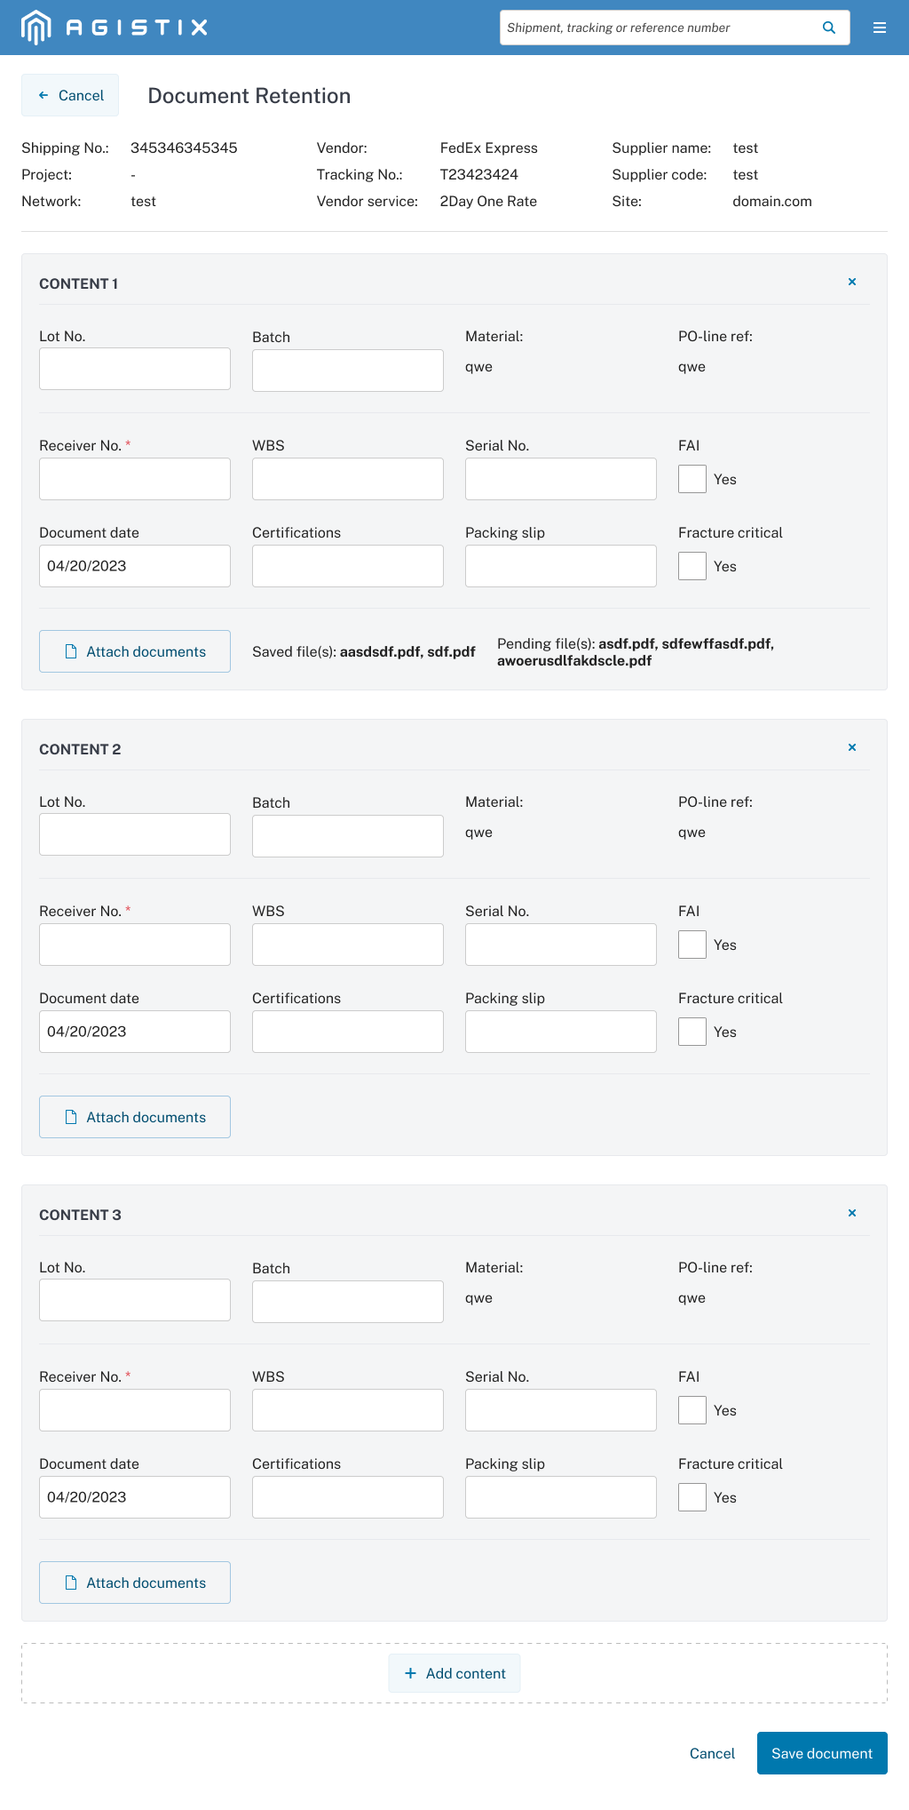Remove Content 3 with its X icon
Viewport: 909px width, 1810px height.
click(852, 1213)
